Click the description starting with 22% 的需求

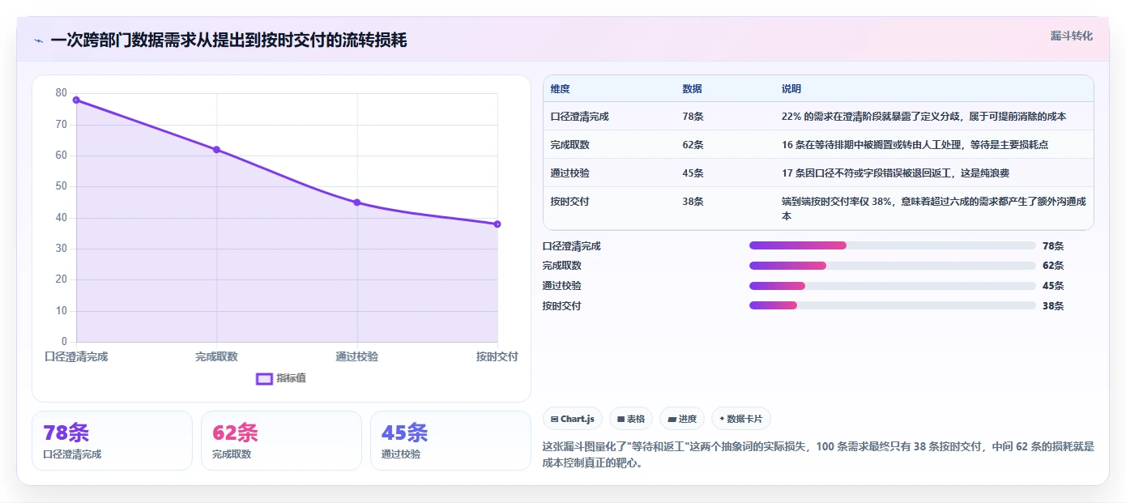[x=924, y=117]
